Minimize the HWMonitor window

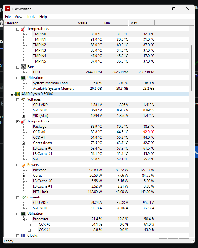[x=160, y=9]
